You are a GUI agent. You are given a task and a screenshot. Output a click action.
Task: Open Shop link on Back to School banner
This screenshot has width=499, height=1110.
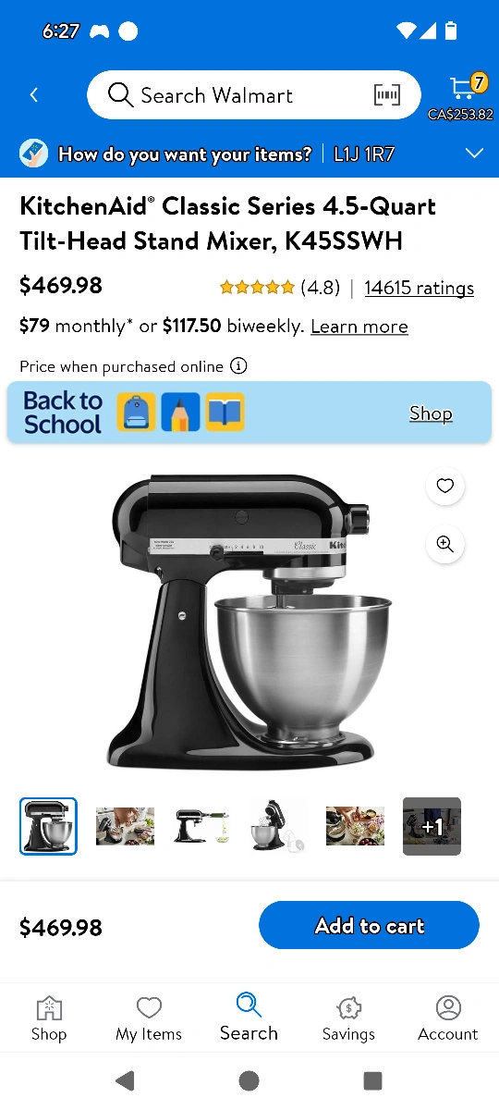tap(431, 413)
